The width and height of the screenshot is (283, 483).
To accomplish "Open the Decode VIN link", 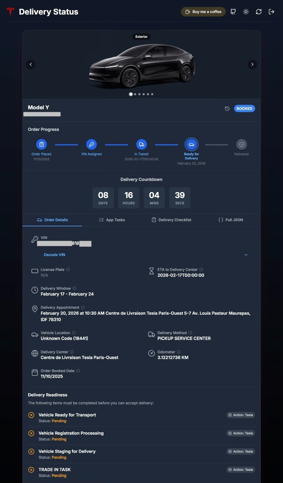I will tap(54, 255).
